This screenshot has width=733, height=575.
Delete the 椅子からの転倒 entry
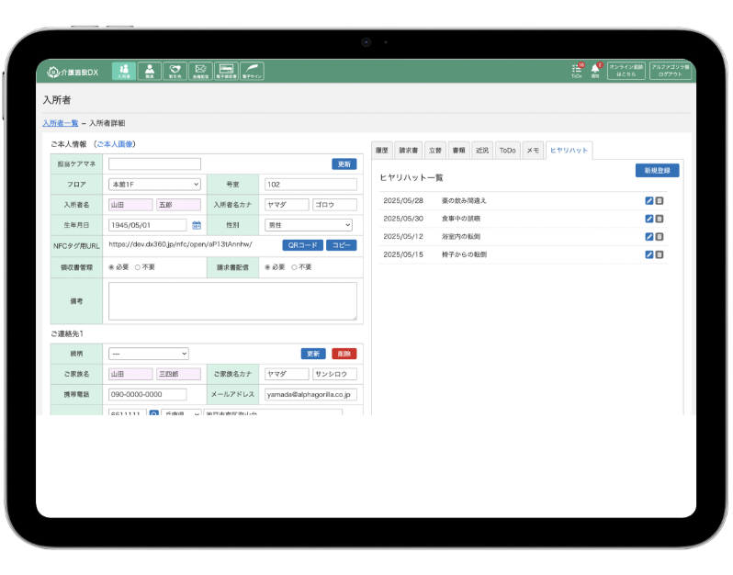(x=660, y=254)
